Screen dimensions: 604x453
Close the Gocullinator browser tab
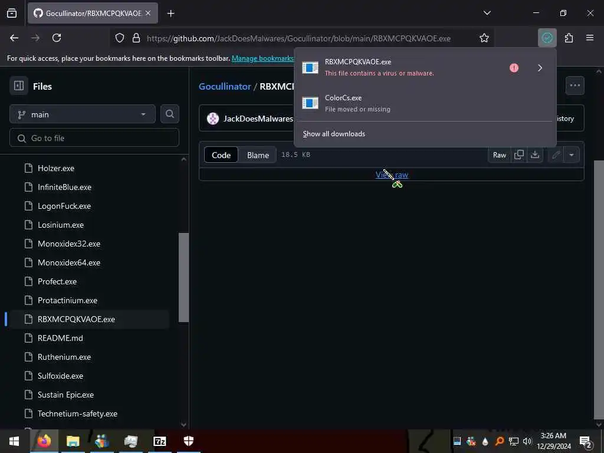point(148,13)
